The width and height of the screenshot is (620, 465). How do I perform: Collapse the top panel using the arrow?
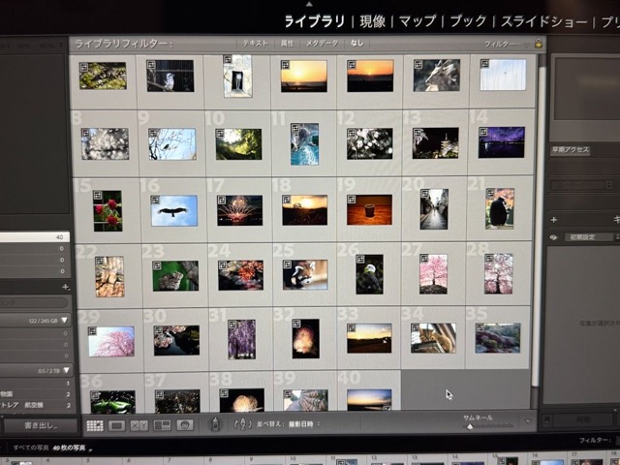tap(310, 4)
